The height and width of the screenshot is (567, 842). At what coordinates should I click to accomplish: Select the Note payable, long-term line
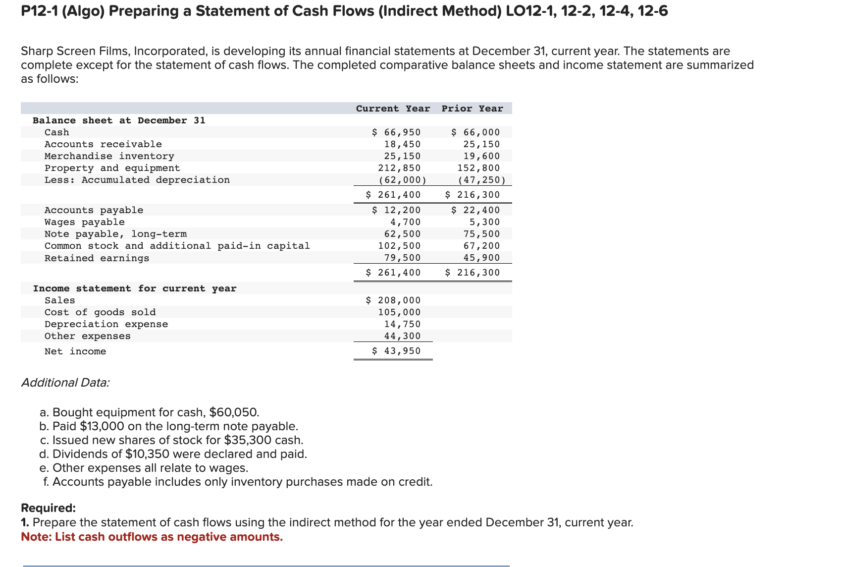click(115, 233)
